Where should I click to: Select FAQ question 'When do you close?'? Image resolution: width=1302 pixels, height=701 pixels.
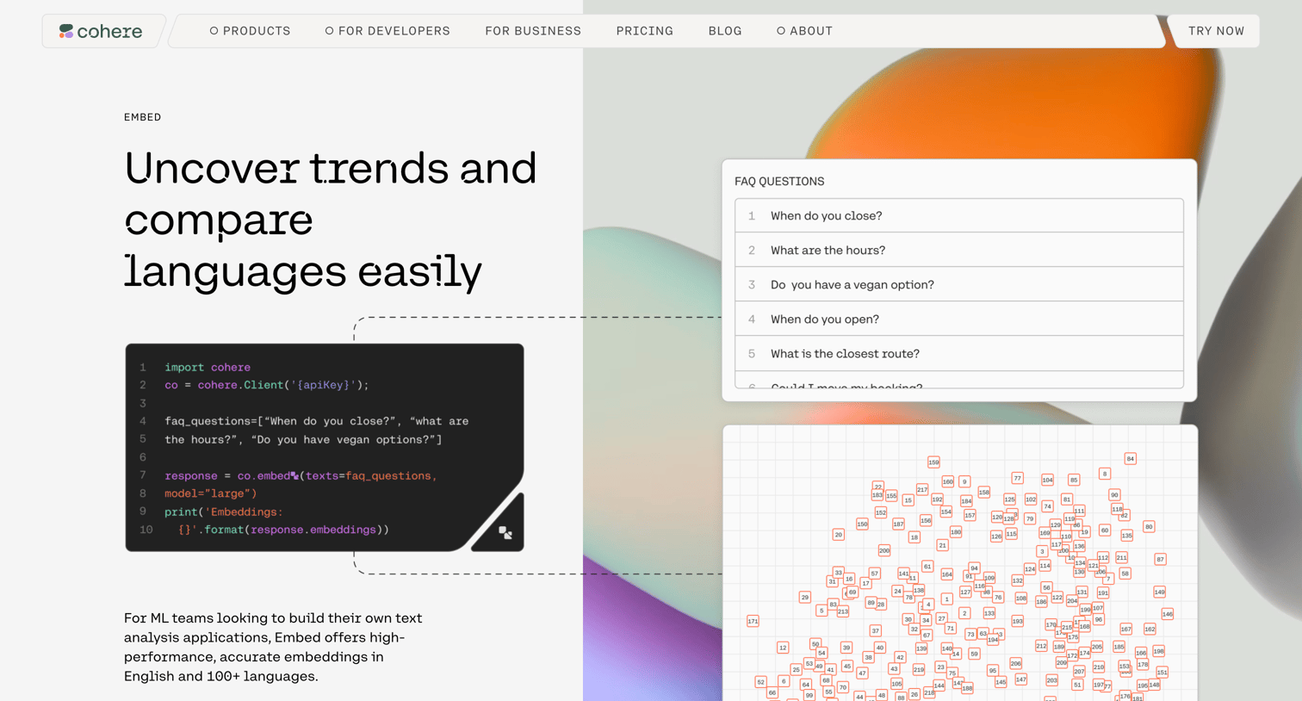coord(959,215)
